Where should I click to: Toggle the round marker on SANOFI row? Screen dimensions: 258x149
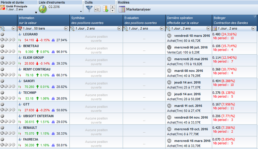(x=2, y=81)
